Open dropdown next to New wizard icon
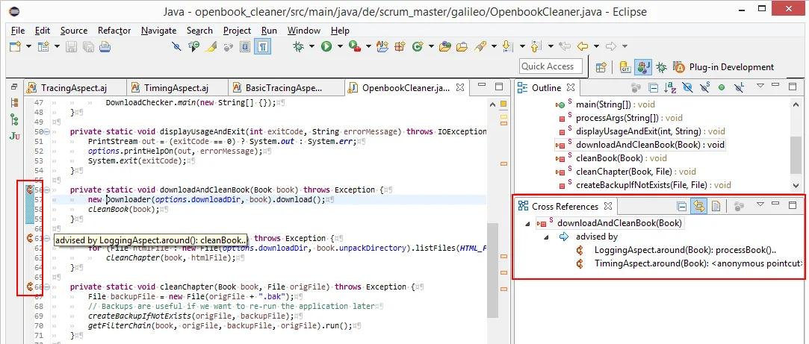This screenshot has height=344, width=809. tap(28, 47)
